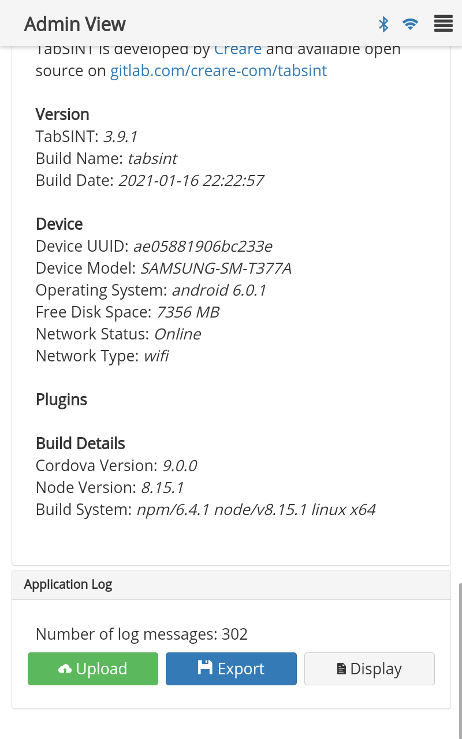Click the Admin View title

(x=75, y=24)
